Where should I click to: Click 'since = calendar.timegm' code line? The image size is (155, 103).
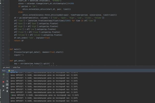pos(46,4)
